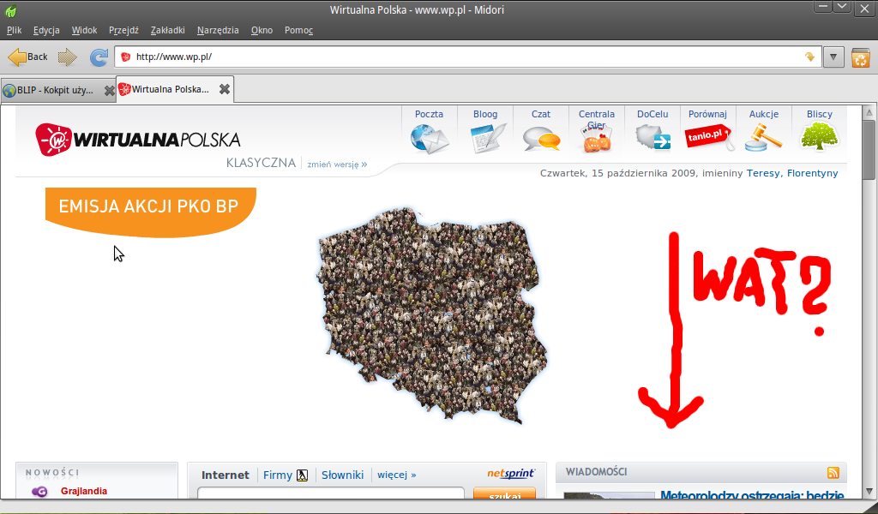Click the RSS feed icon in Wiadomości
The height and width of the screenshot is (514, 878).
pos(833,473)
